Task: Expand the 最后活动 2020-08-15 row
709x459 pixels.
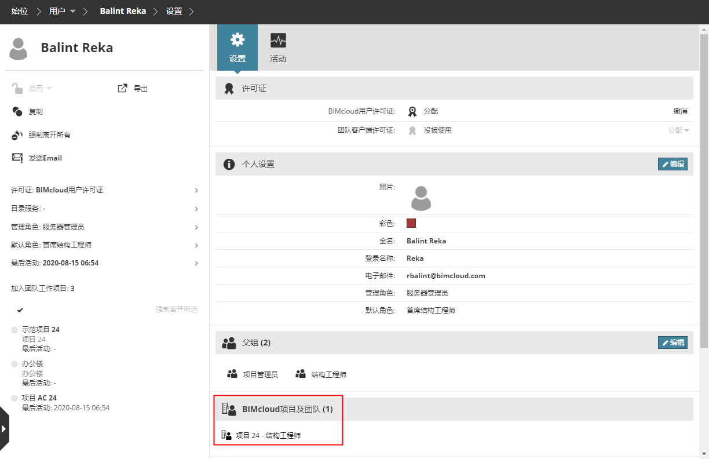Action: [105, 263]
